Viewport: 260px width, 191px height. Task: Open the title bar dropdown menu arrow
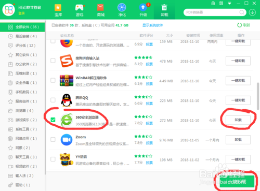(x=229, y=3)
